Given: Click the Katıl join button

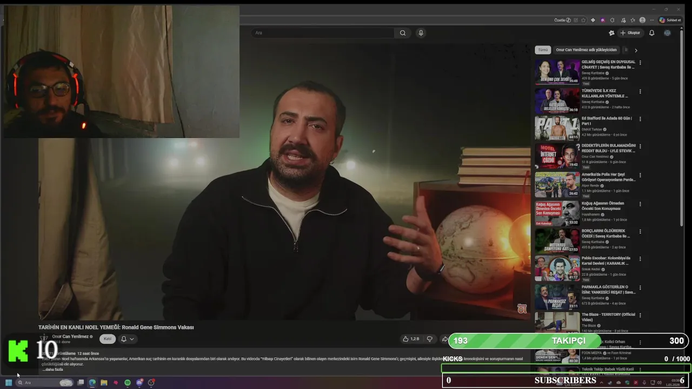Looking at the screenshot, I should 108,339.
